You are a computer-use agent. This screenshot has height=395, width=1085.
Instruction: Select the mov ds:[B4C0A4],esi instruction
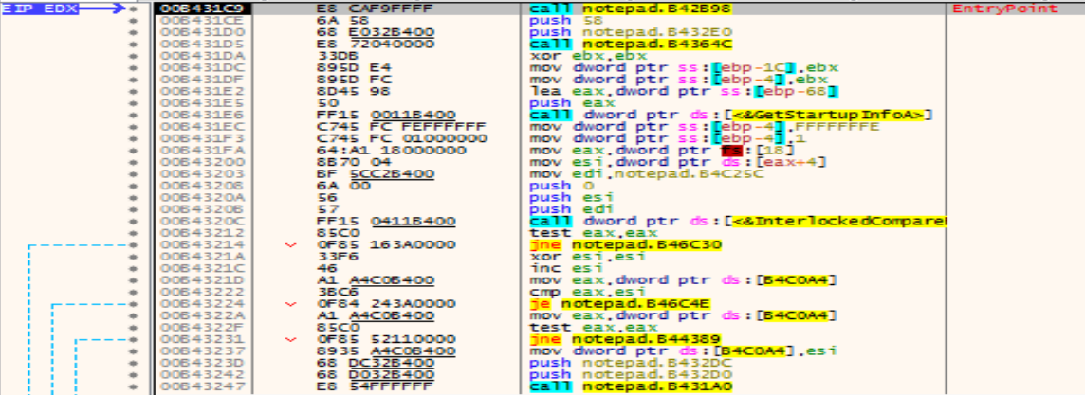tap(684, 350)
